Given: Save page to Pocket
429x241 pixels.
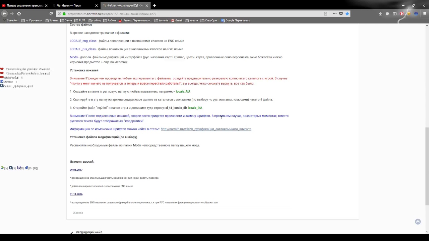Looking at the screenshot, I should tap(341, 14).
